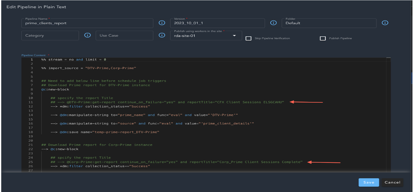The width and height of the screenshot is (413, 192).
Task: Click the info icon beside Pipeline Name
Action: coord(162,23)
